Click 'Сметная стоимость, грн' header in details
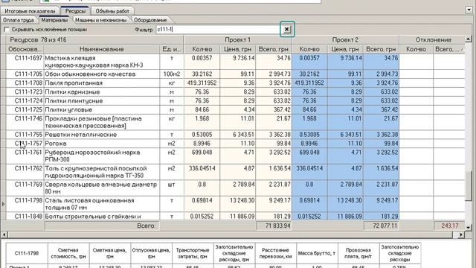This screenshot has height=268, width=476. [x=68, y=253]
